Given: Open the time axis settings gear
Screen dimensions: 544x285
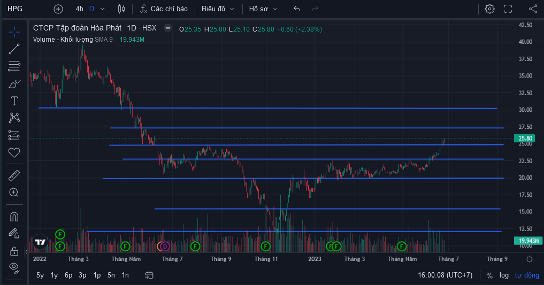Looking at the screenshot, I should [530, 259].
